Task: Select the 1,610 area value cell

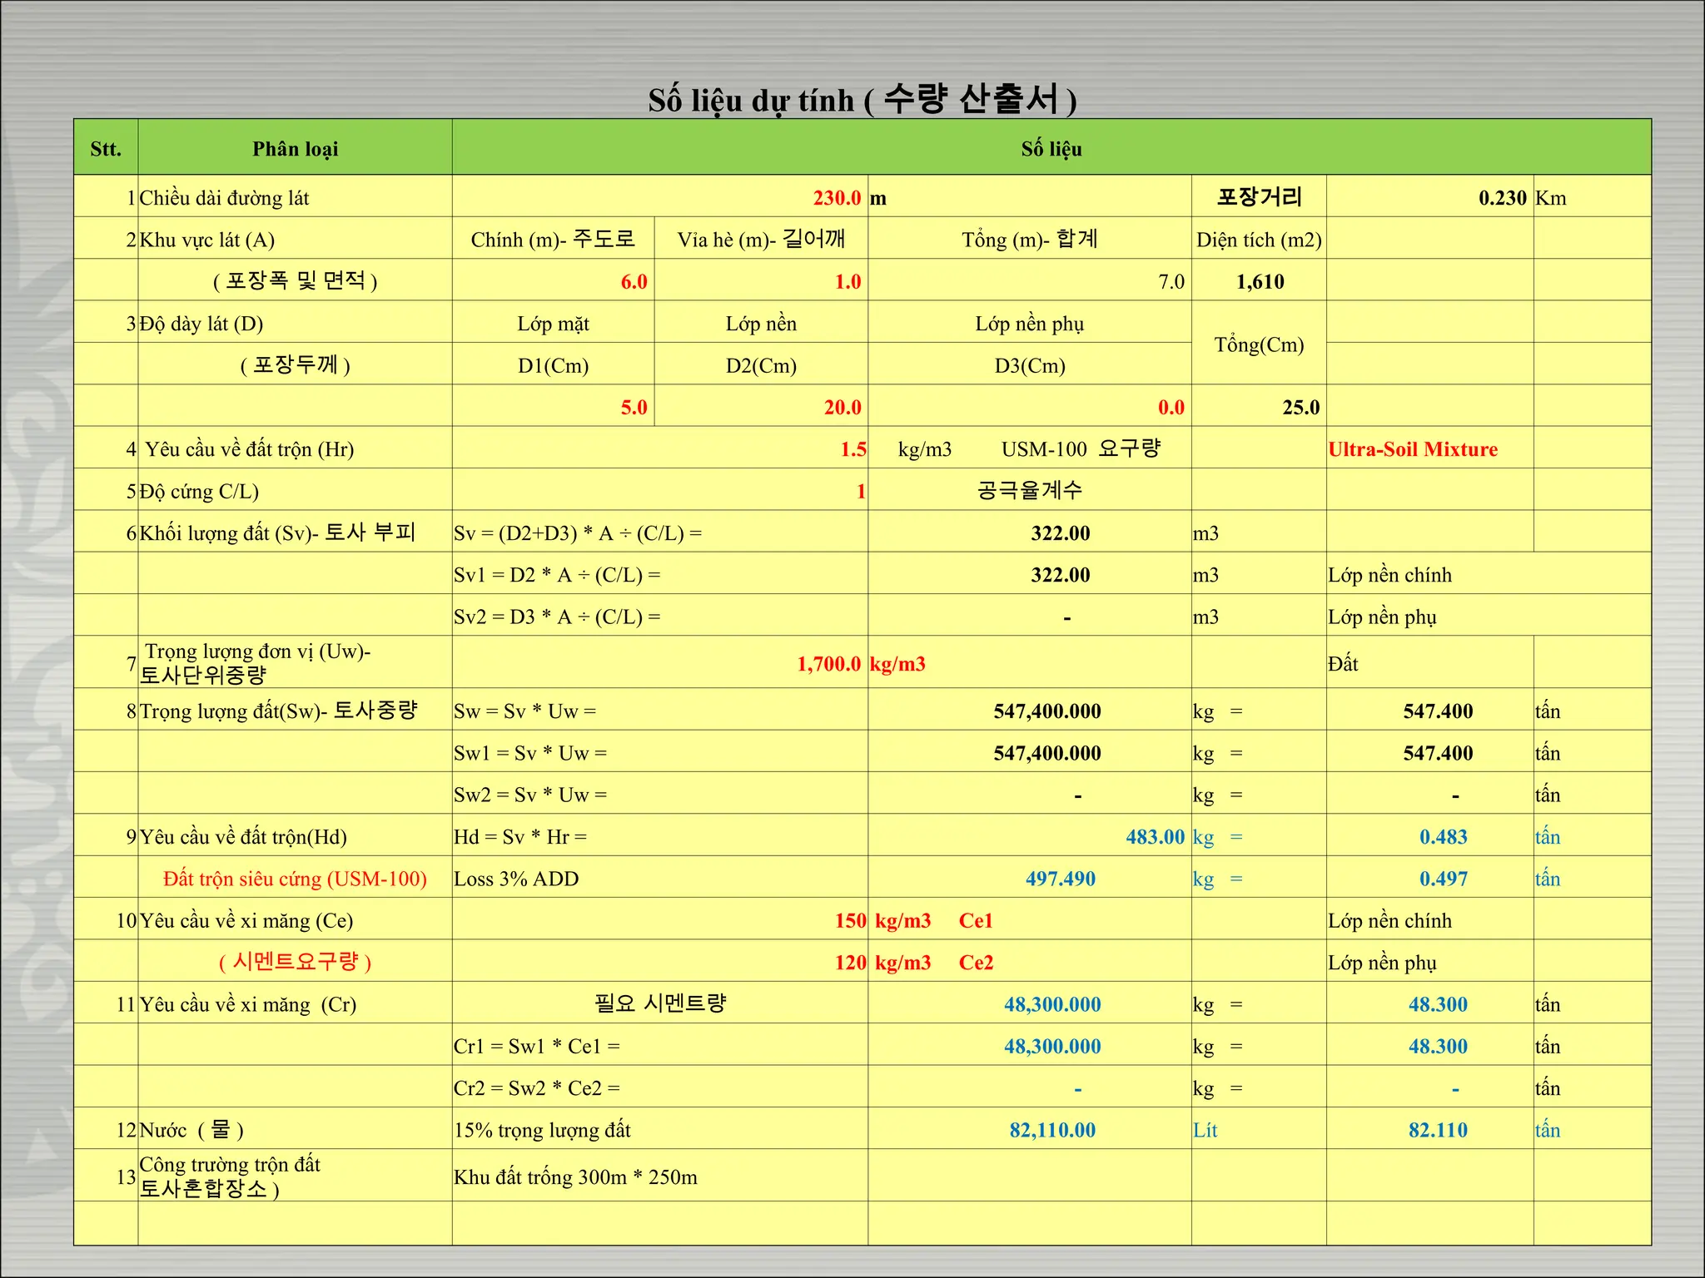Action: click(x=1259, y=282)
